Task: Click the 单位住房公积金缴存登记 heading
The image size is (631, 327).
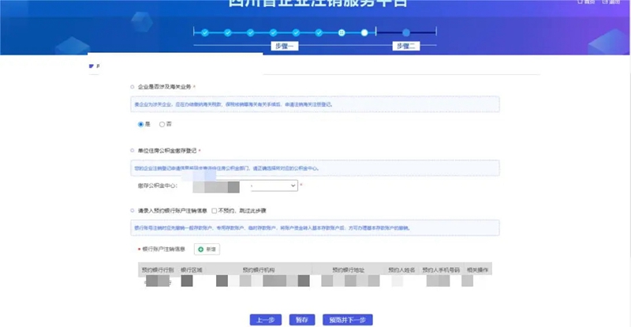Action: (x=167, y=150)
